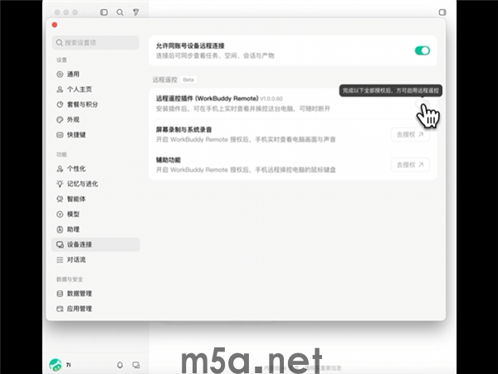498x374 pixels.
Task: Open 通用 general settings
Action: [95, 75]
